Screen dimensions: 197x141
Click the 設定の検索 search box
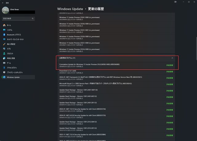pyautogui.click(x=18, y=18)
